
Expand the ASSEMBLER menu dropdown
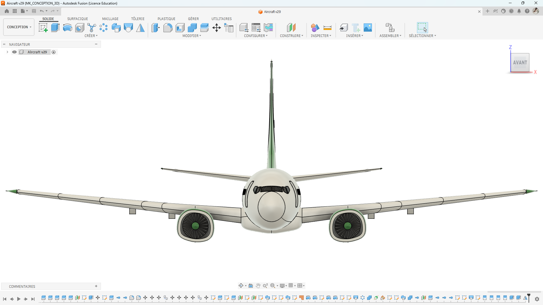[x=390, y=36]
